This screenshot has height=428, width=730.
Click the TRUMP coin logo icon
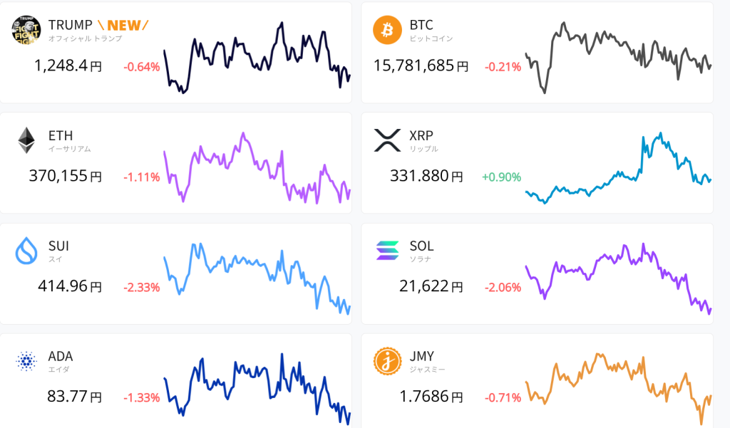coord(26,29)
